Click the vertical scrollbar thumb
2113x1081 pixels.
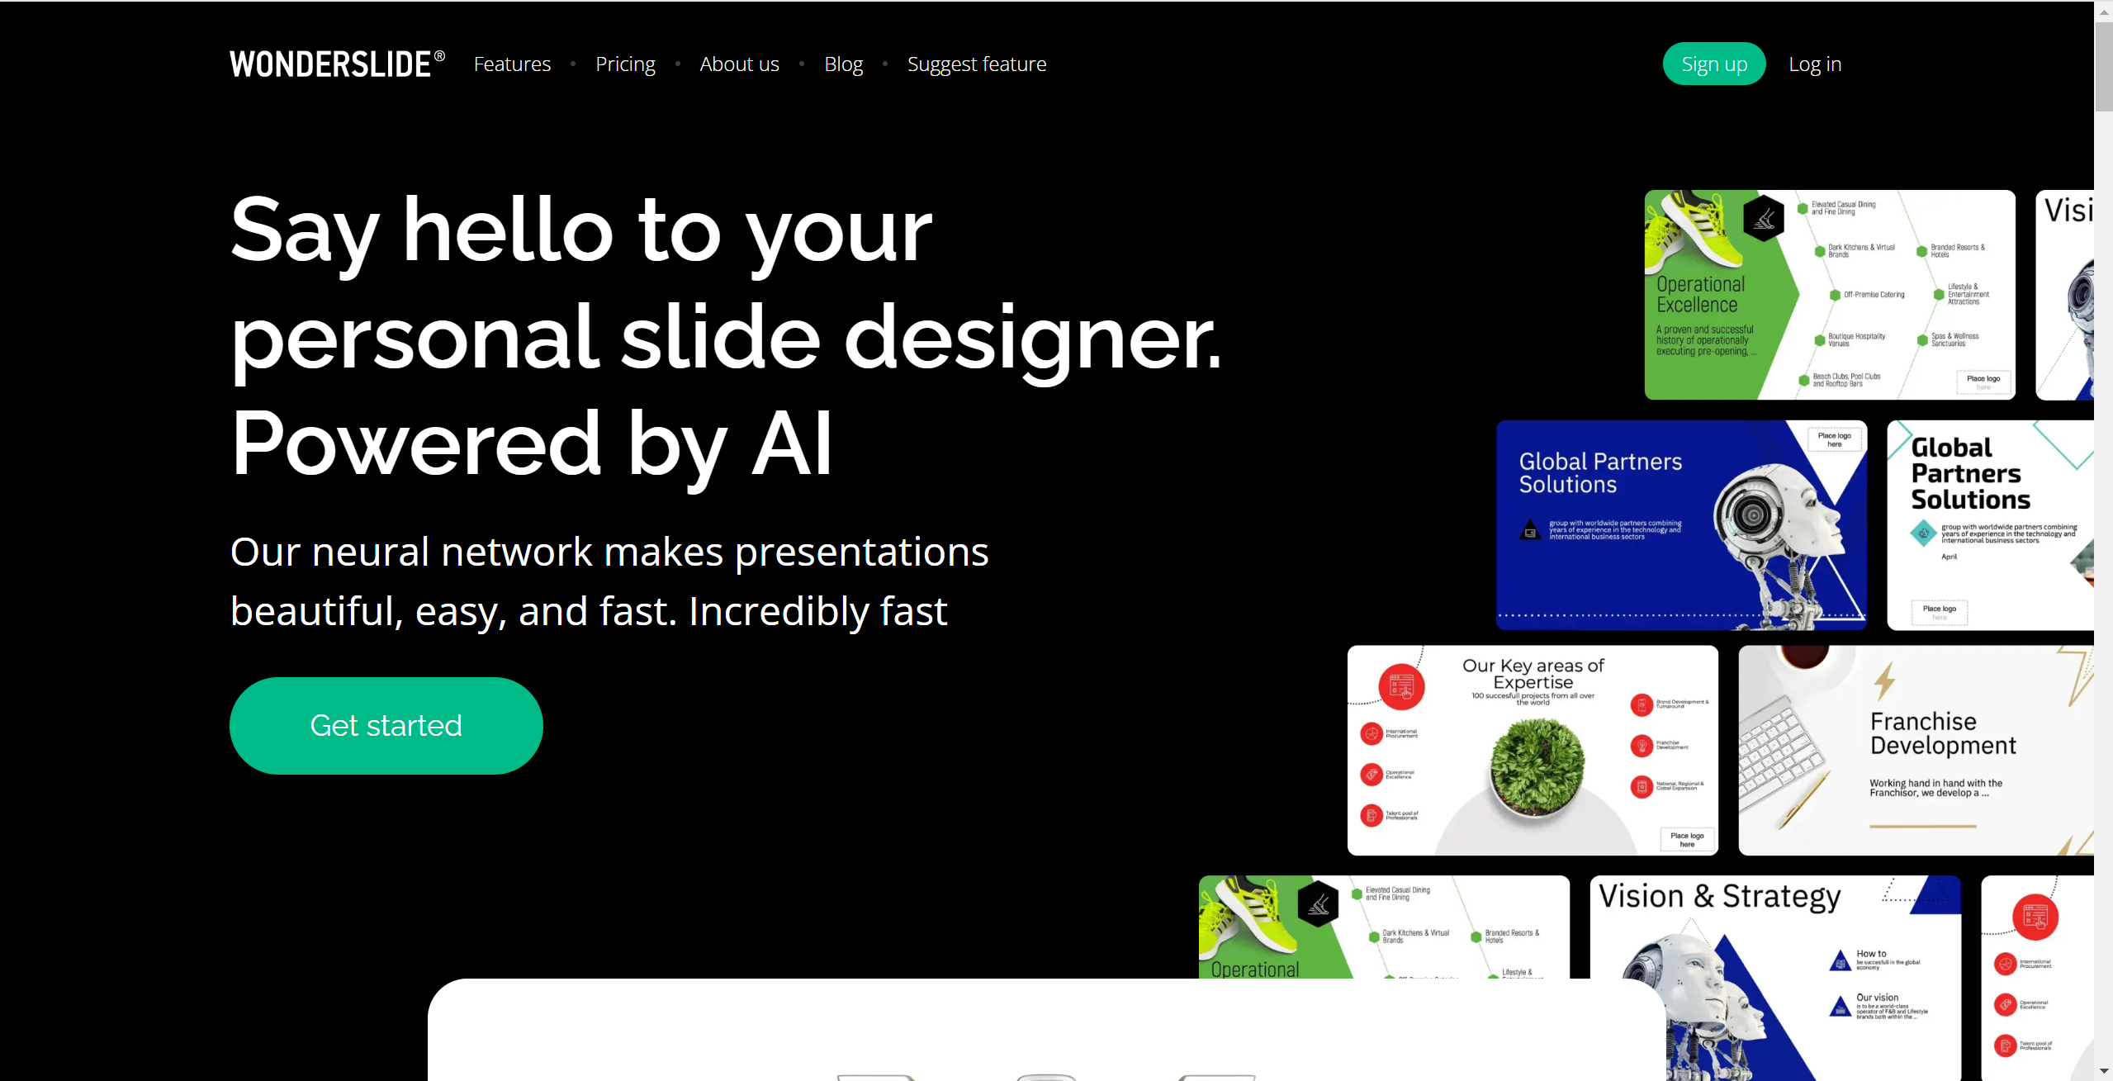click(2103, 66)
